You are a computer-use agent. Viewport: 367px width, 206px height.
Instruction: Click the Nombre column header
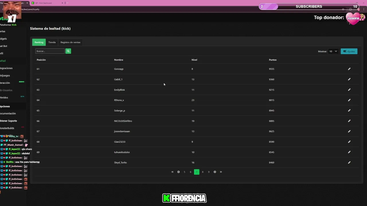tap(119, 60)
